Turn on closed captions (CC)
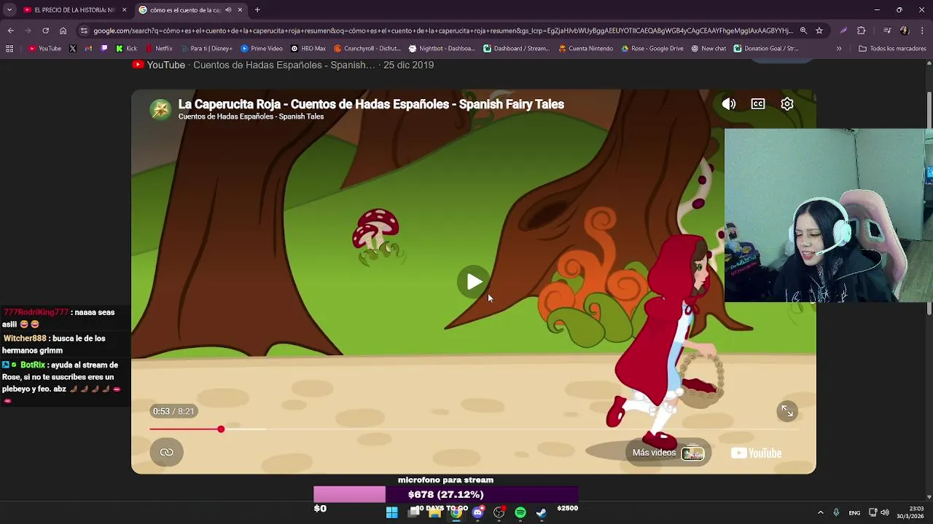 tap(758, 104)
